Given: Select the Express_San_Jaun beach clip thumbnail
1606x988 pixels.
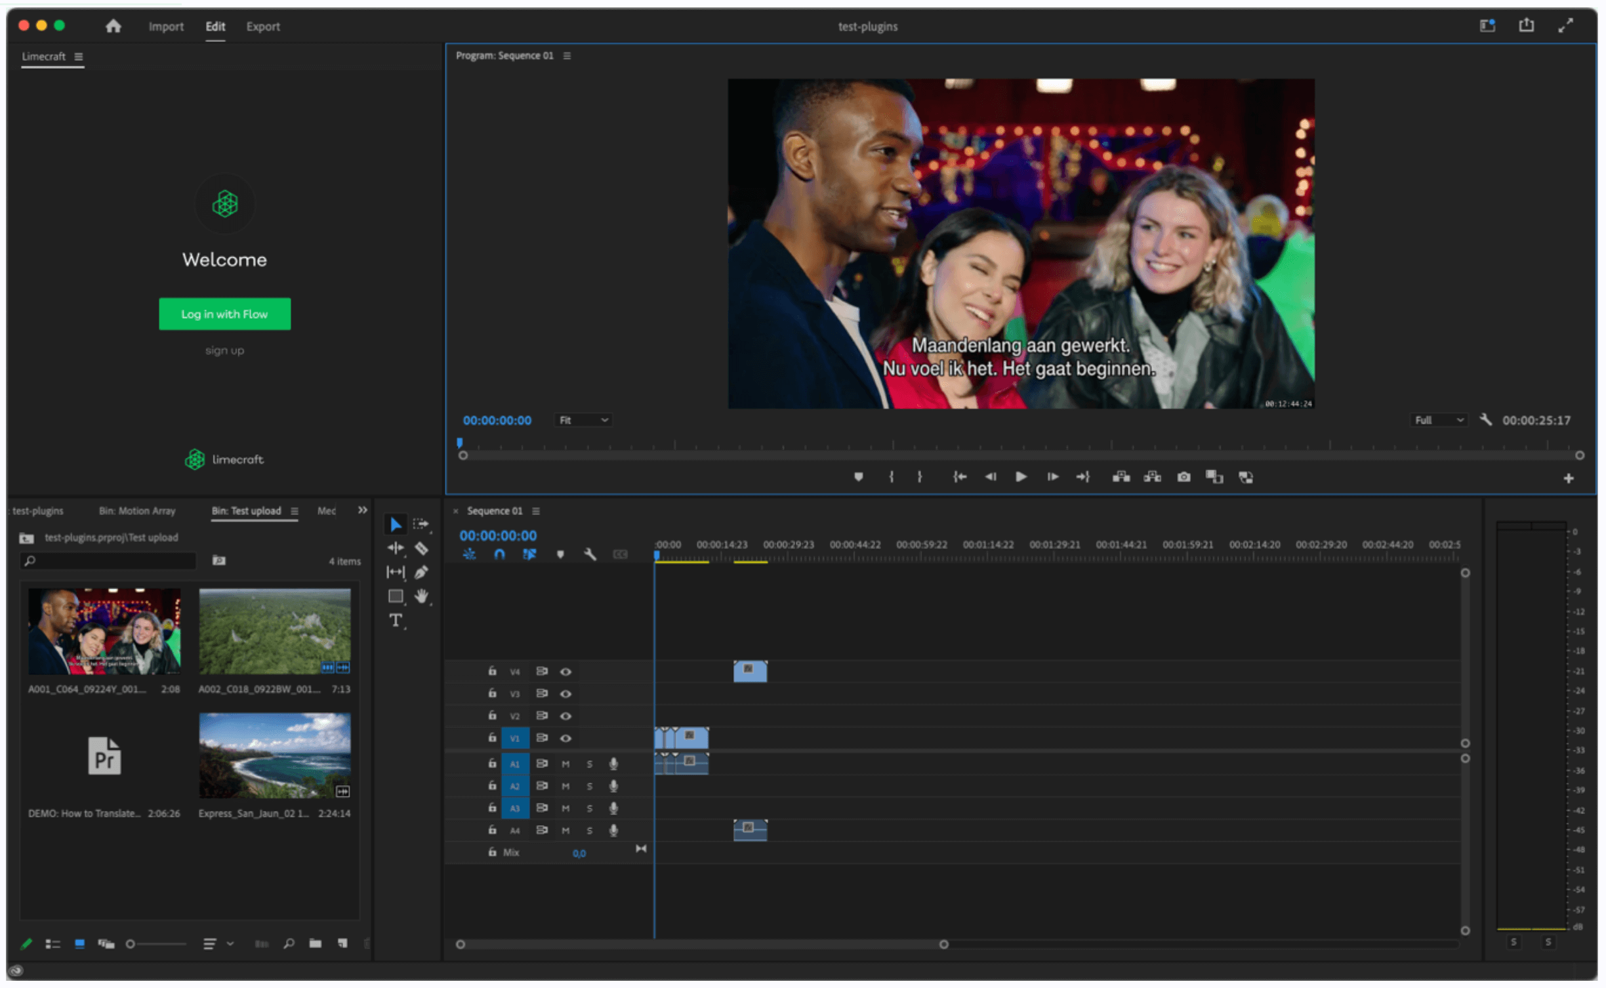Looking at the screenshot, I should 274,756.
